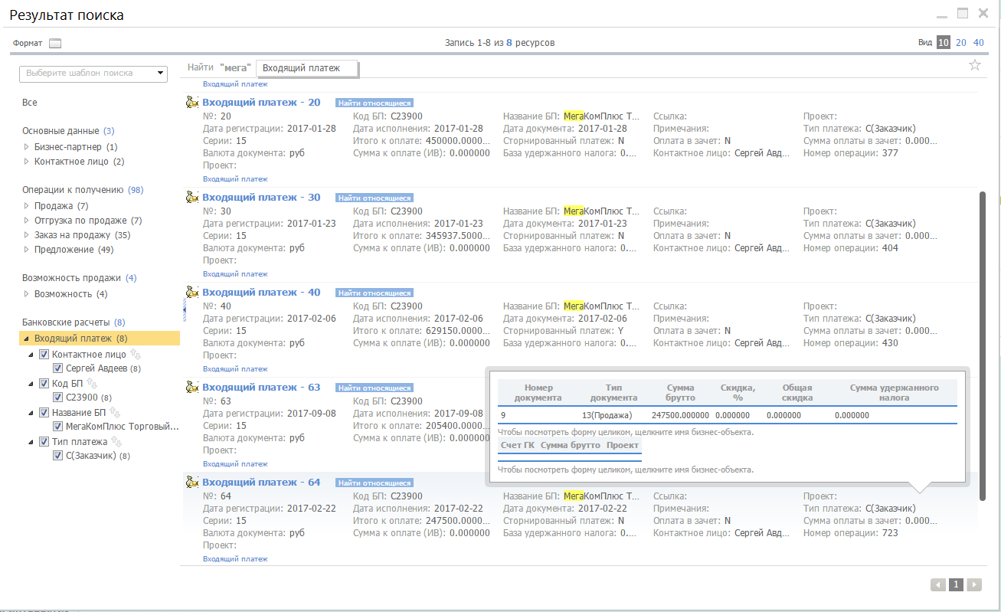Click small Входящий платеж link under payment 64

click(x=235, y=559)
